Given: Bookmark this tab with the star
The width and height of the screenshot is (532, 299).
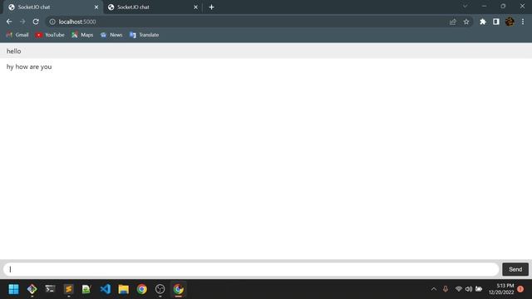Looking at the screenshot, I should coord(466,22).
